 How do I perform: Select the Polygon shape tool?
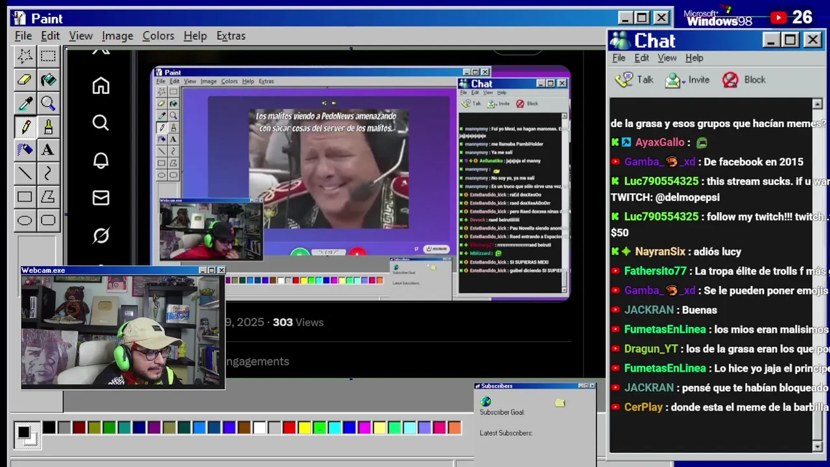(48, 197)
